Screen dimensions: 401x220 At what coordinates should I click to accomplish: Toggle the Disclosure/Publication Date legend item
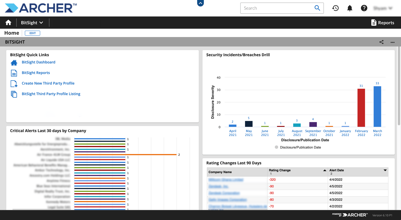296,147
